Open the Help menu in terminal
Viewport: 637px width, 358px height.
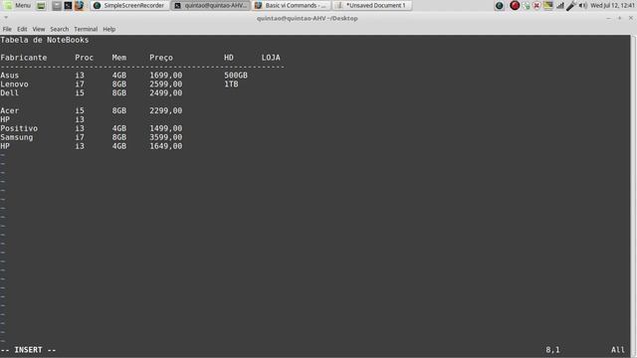(108, 29)
